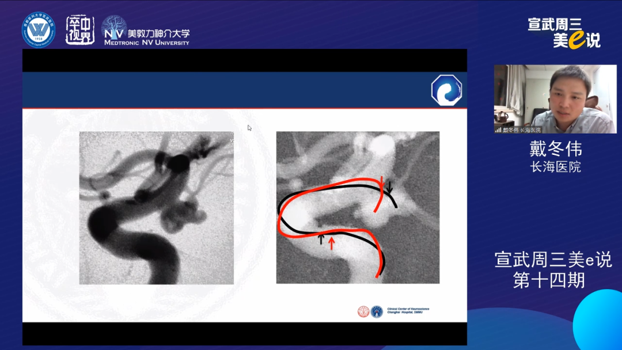
Task: Click "Clinical Center of Neuroscience" footer text
Action: coord(408,309)
